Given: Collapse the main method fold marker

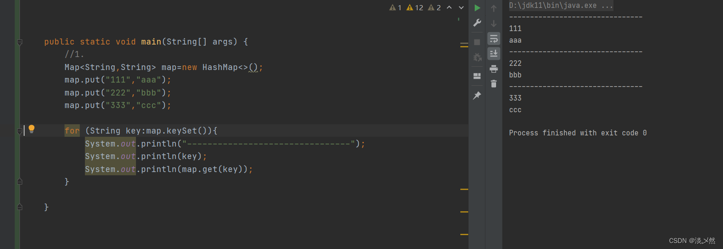Looking at the screenshot, I should pyautogui.click(x=19, y=42).
